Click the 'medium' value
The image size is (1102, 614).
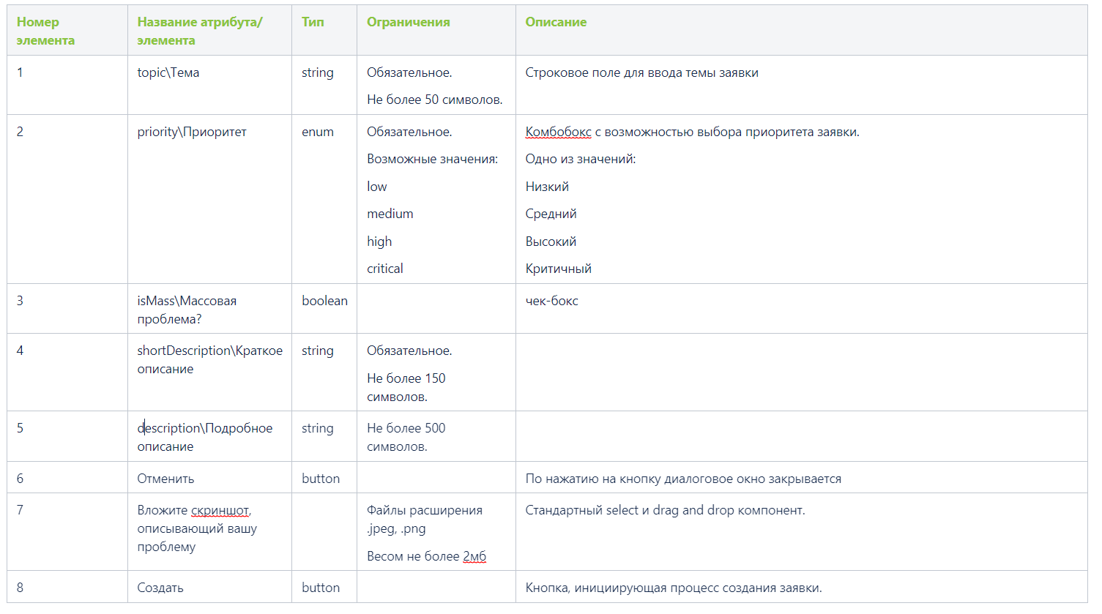[x=390, y=214]
